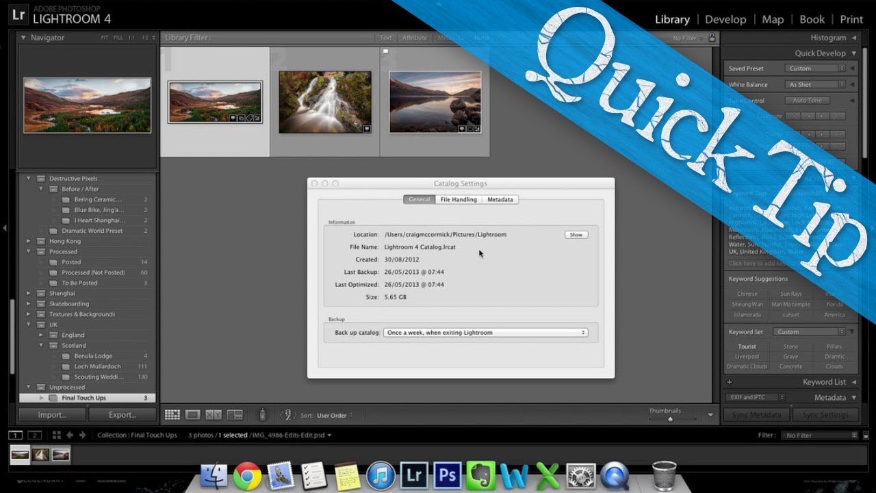This screenshot has width=876, height=493.
Task: Expand the White Balance section arrow
Action: [x=852, y=85]
